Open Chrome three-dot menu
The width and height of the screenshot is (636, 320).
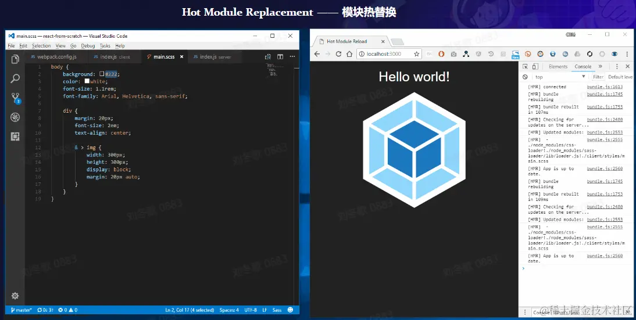(627, 54)
